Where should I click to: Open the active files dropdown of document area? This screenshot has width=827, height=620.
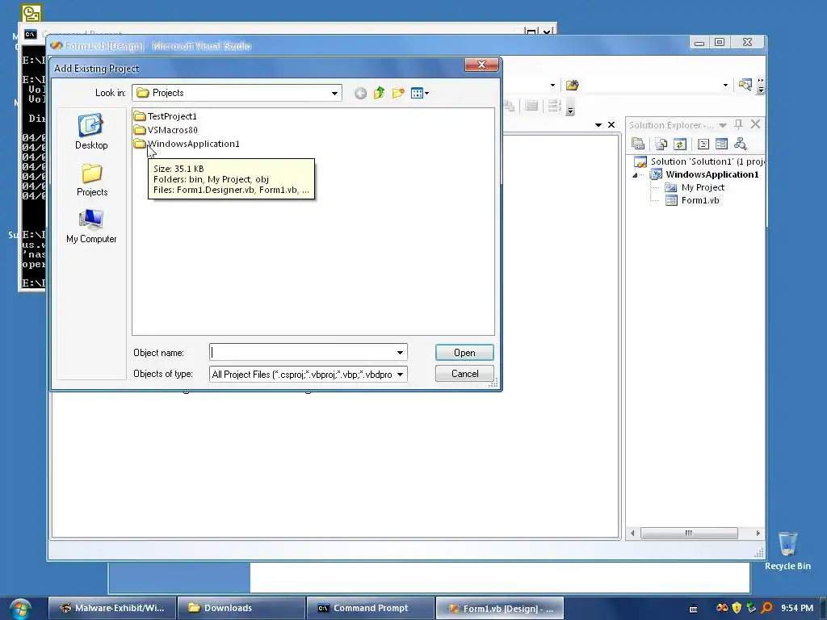point(598,125)
